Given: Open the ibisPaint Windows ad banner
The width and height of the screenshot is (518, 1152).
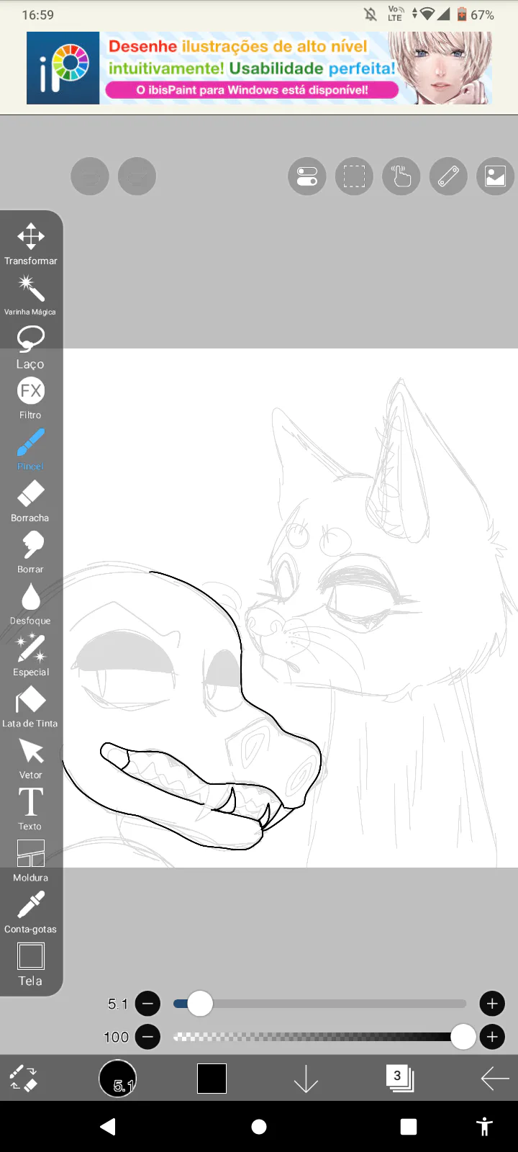Looking at the screenshot, I should click(259, 68).
